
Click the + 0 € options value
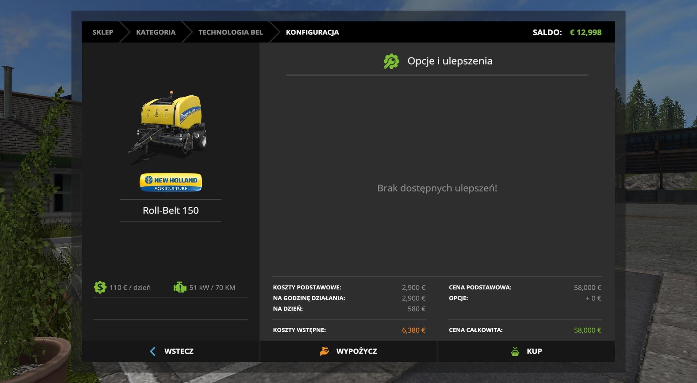coord(593,298)
